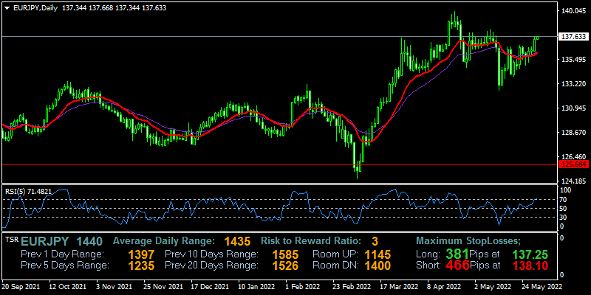Click the Prev 10 Days Range value 1585
The image size is (591, 295).
coord(285,254)
